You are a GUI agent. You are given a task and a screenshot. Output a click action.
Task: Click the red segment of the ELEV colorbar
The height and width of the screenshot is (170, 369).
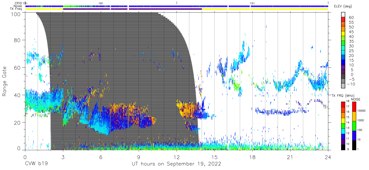coord(343,20)
